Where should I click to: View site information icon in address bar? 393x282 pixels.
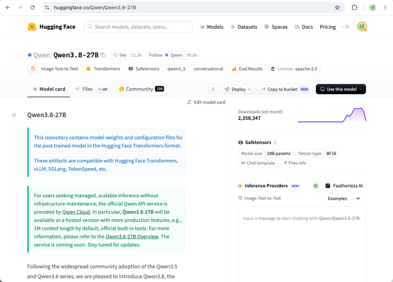tap(47, 8)
